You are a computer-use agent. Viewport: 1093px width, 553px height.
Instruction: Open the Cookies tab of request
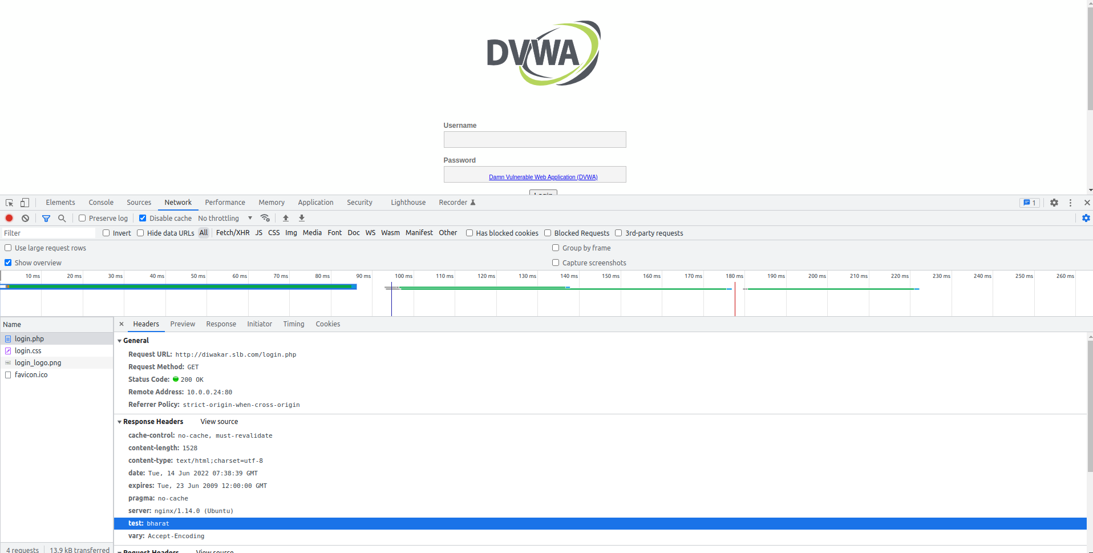point(327,324)
